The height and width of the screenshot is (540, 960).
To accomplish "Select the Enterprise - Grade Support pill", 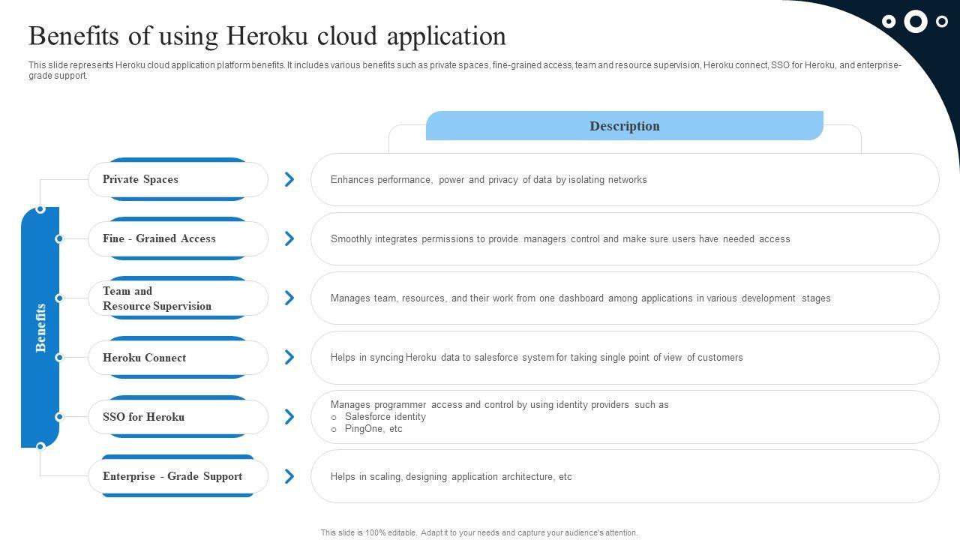I will pos(178,476).
